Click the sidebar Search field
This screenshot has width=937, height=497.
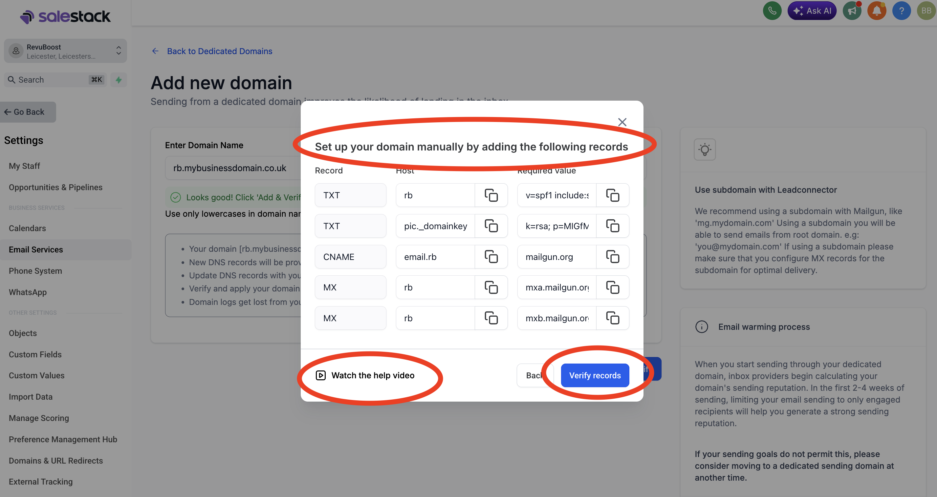coord(55,80)
